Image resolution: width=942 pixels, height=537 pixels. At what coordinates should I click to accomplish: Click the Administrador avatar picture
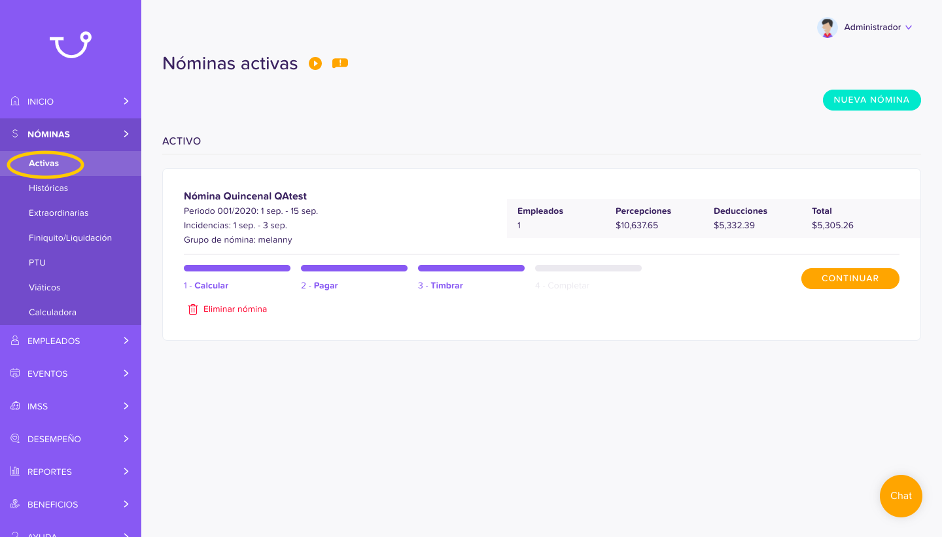point(828,27)
